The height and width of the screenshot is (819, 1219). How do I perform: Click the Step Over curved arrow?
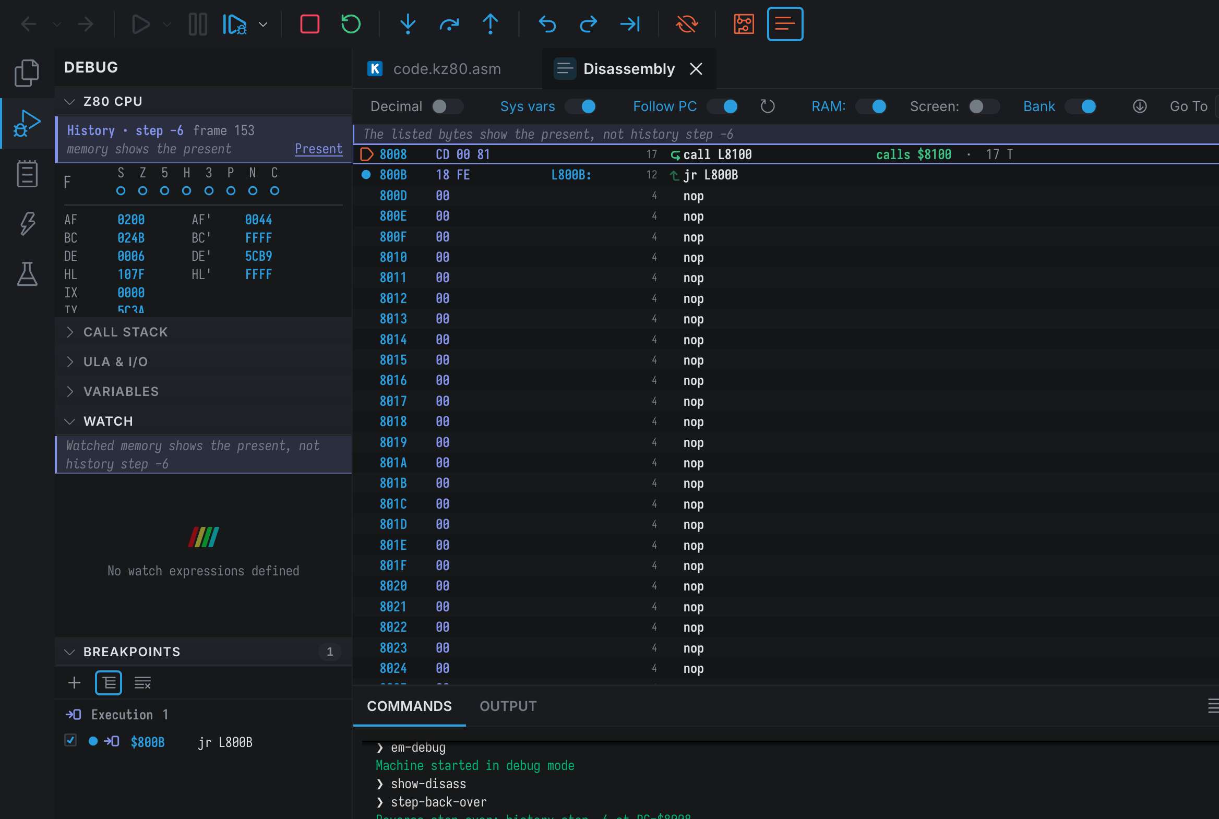click(449, 24)
